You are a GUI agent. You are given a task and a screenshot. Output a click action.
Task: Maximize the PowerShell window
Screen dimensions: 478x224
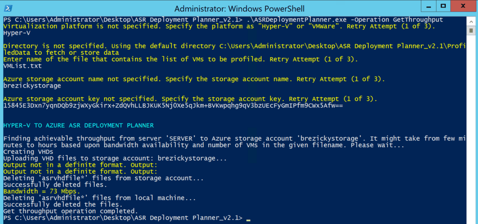tap(443, 6)
